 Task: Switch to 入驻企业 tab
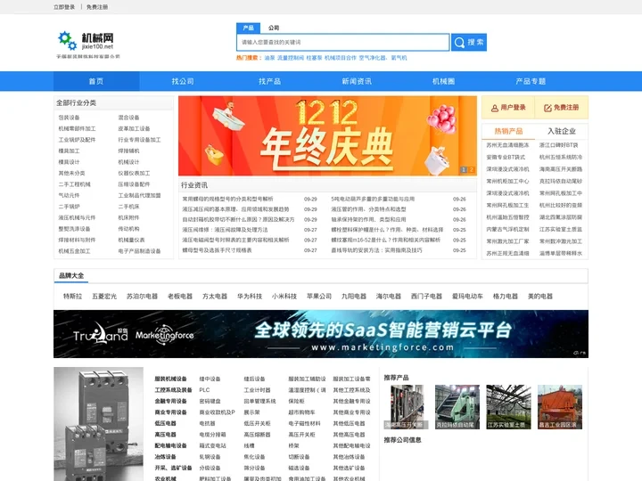click(x=562, y=131)
